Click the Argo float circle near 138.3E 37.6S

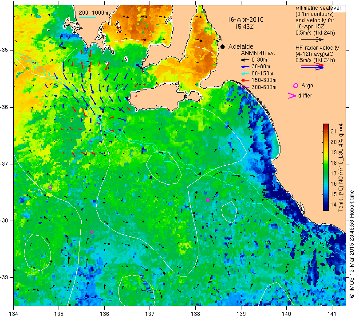(x=208, y=200)
